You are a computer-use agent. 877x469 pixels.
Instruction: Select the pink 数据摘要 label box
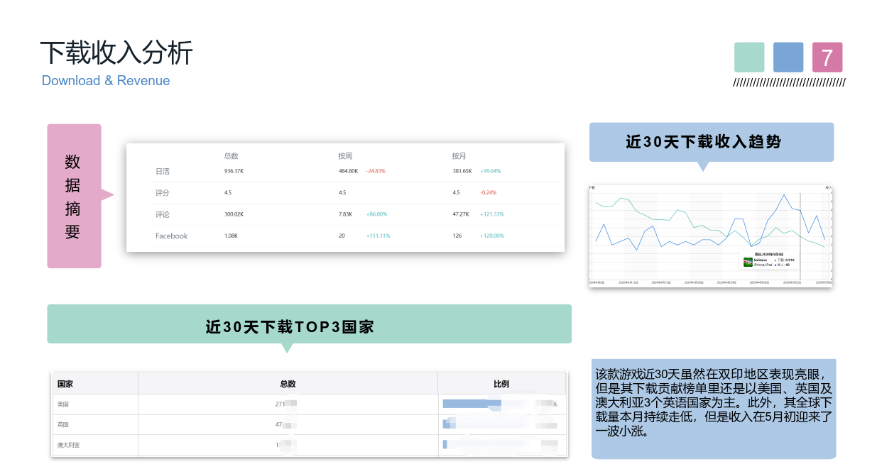(74, 196)
